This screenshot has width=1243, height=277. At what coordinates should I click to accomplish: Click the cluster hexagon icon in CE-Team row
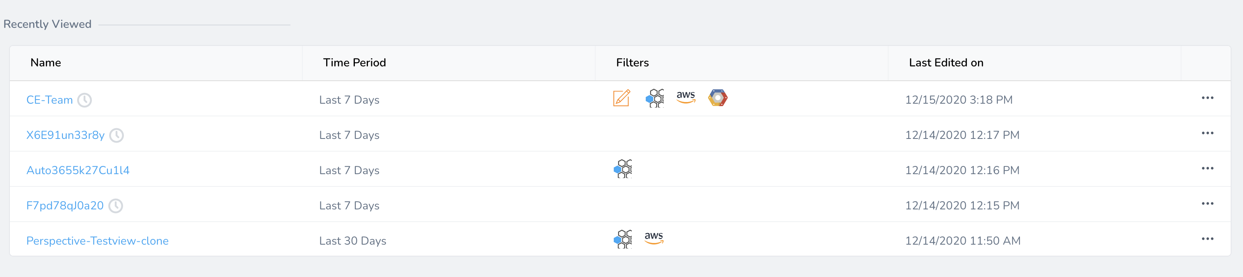point(655,98)
